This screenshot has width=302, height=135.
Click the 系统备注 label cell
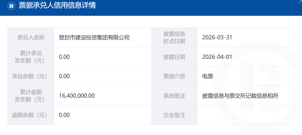[x=174, y=96]
